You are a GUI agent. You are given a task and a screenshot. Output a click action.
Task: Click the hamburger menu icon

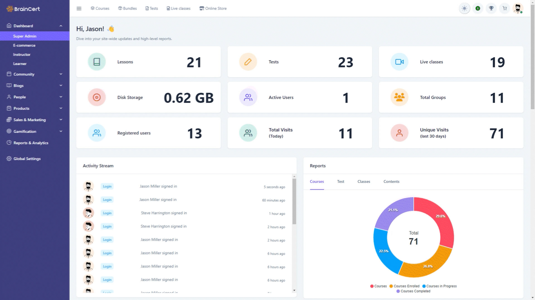click(79, 8)
